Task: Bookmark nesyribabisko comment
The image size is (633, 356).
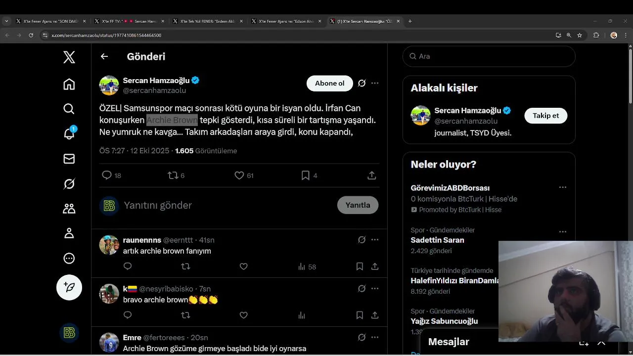Action: 360,315
